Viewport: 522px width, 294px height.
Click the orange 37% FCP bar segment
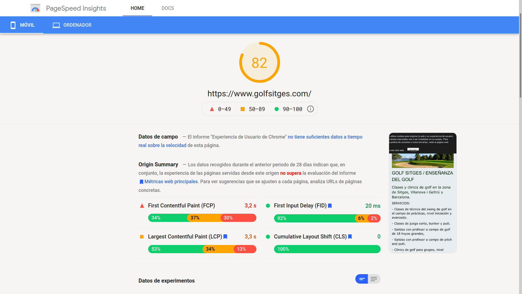point(204,218)
